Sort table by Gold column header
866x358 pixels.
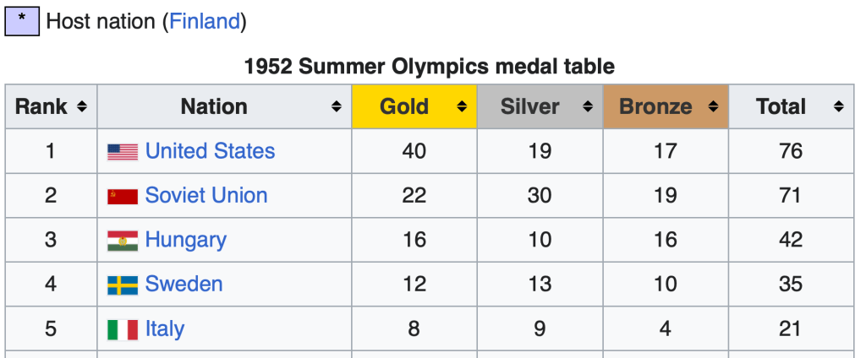(x=404, y=107)
